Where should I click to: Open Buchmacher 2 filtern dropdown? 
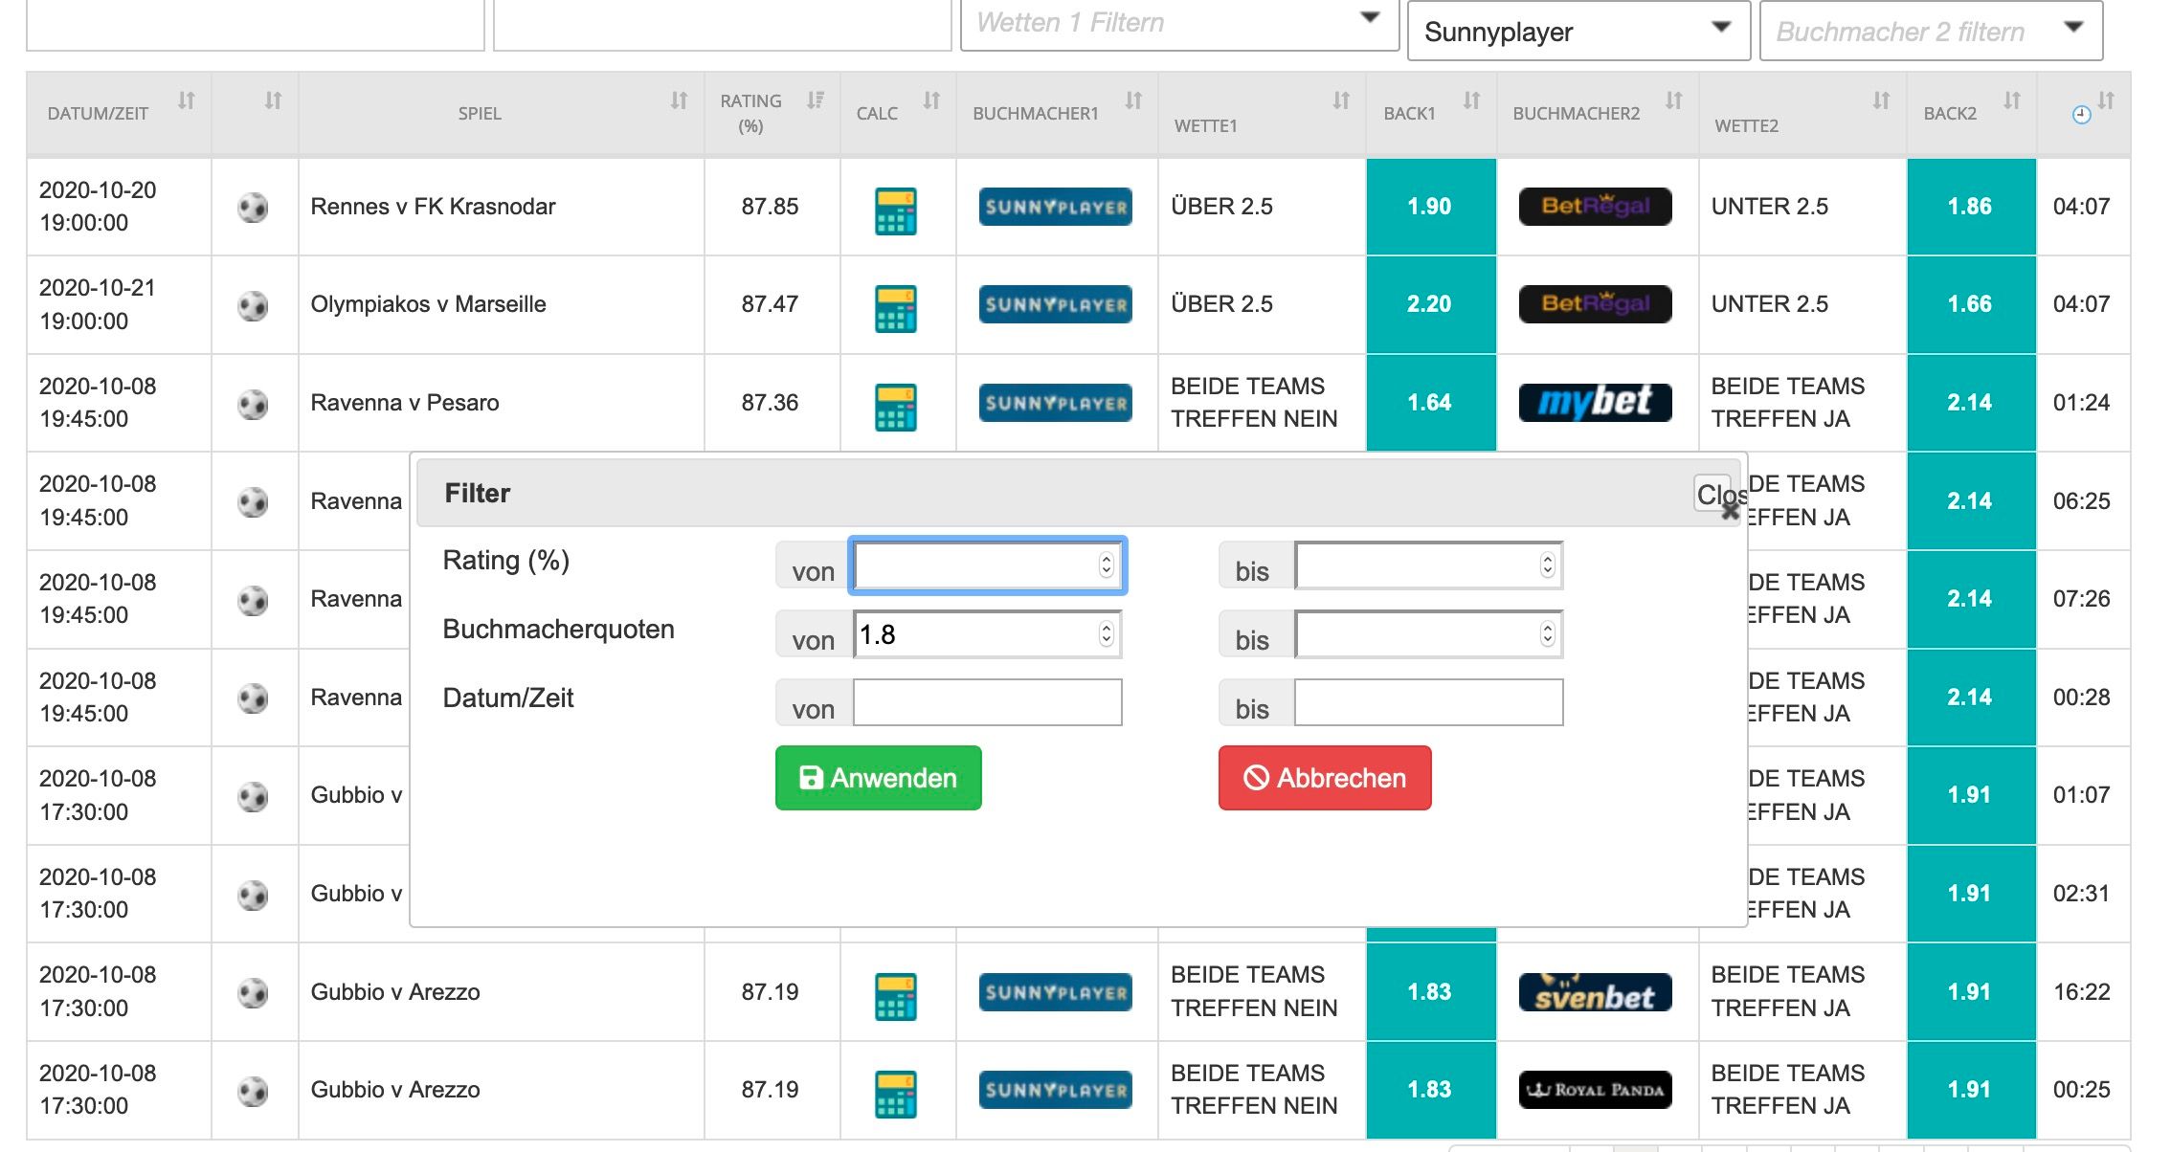coord(1931,32)
